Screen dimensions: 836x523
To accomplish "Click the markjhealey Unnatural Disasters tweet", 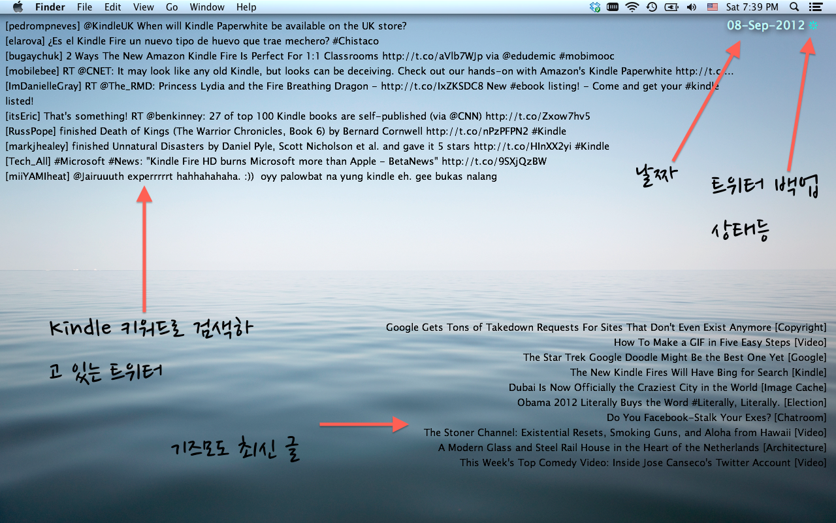I will (307, 146).
